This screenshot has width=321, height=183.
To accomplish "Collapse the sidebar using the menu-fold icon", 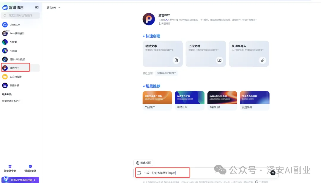I will [x=37, y=8].
